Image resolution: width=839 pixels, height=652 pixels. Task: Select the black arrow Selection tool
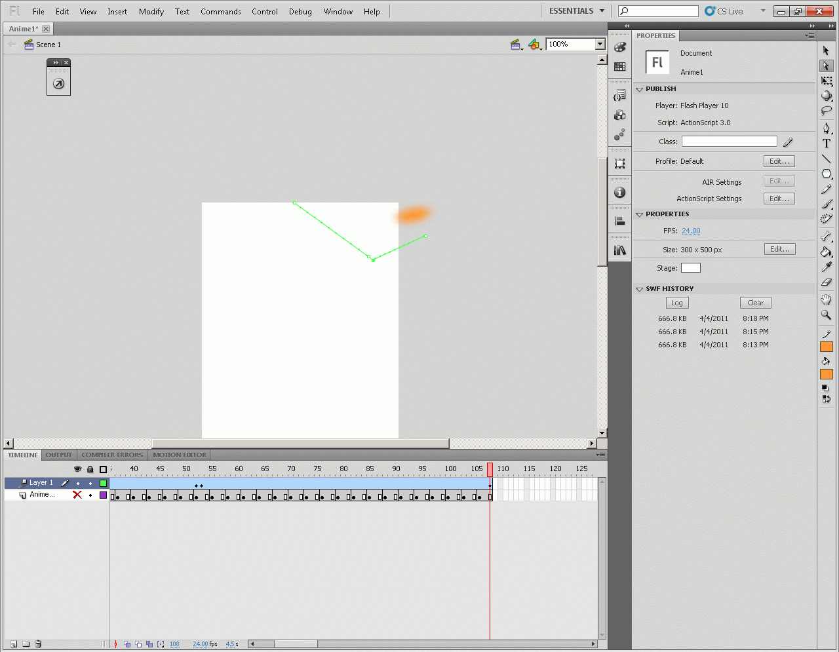point(826,50)
